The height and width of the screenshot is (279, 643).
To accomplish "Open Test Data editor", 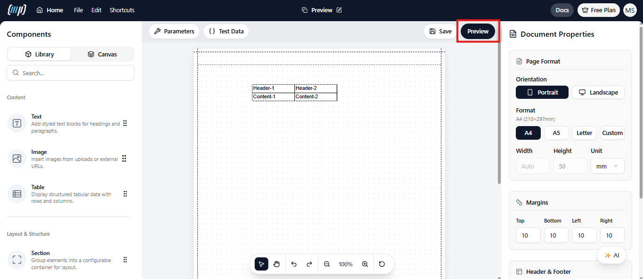I will 226,31.
